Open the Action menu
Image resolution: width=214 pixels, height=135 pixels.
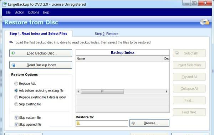click(x=20, y=12)
